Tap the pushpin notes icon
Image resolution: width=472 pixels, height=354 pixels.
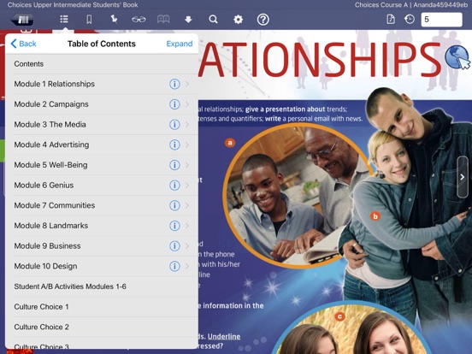tap(114, 20)
